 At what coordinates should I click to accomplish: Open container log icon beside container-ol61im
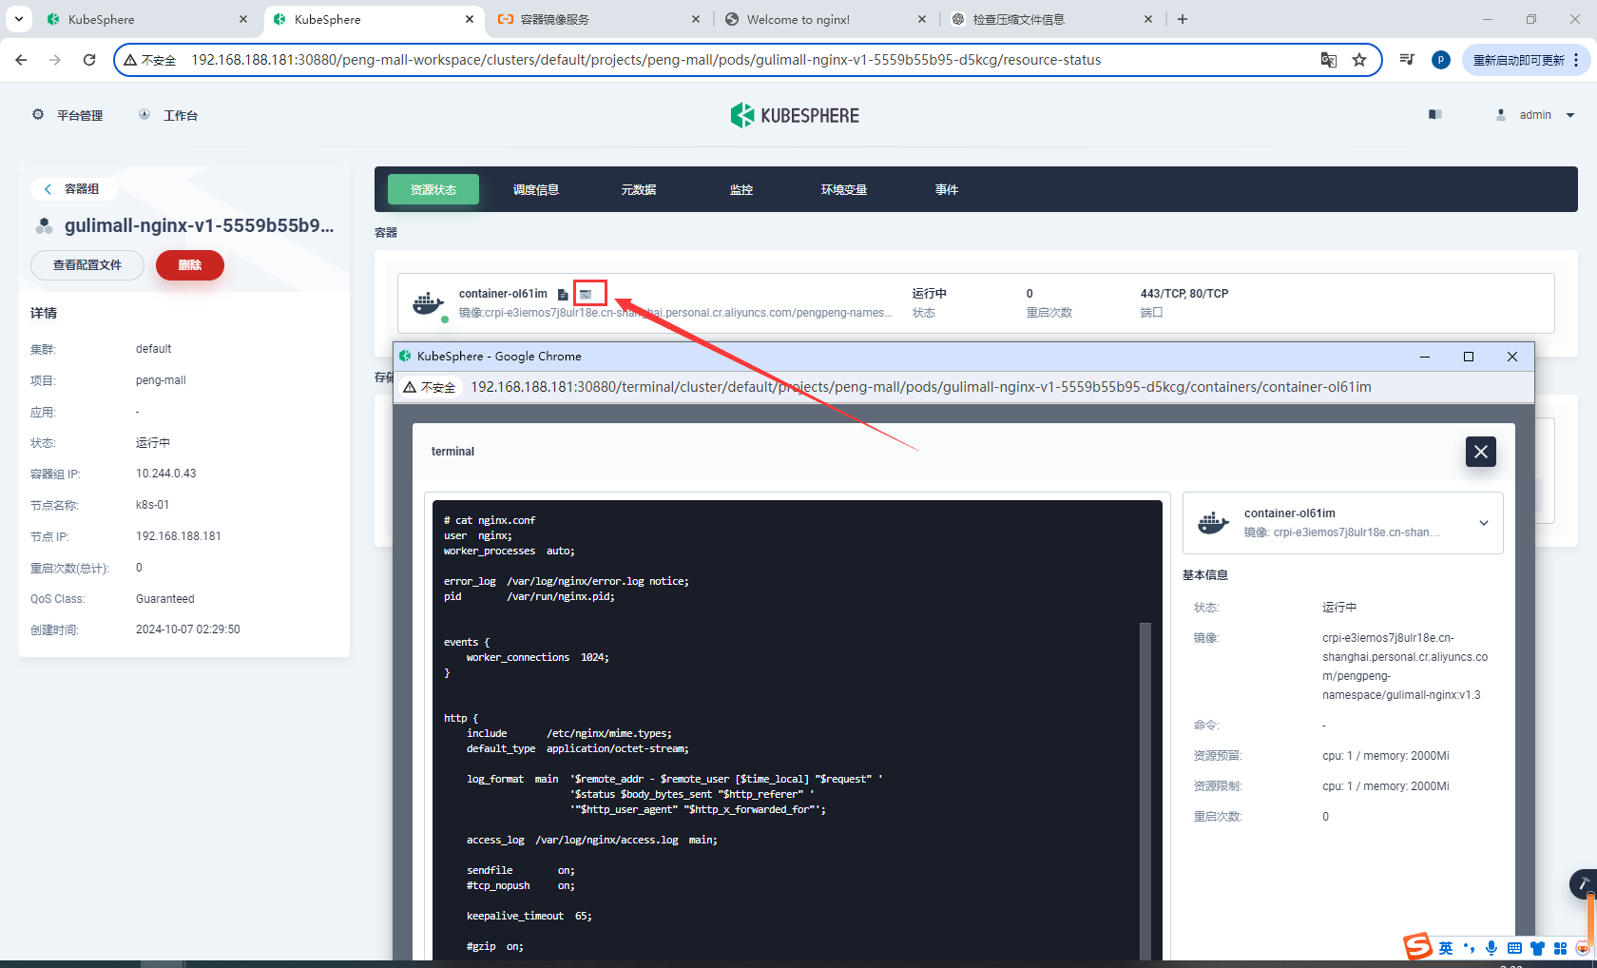(563, 295)
